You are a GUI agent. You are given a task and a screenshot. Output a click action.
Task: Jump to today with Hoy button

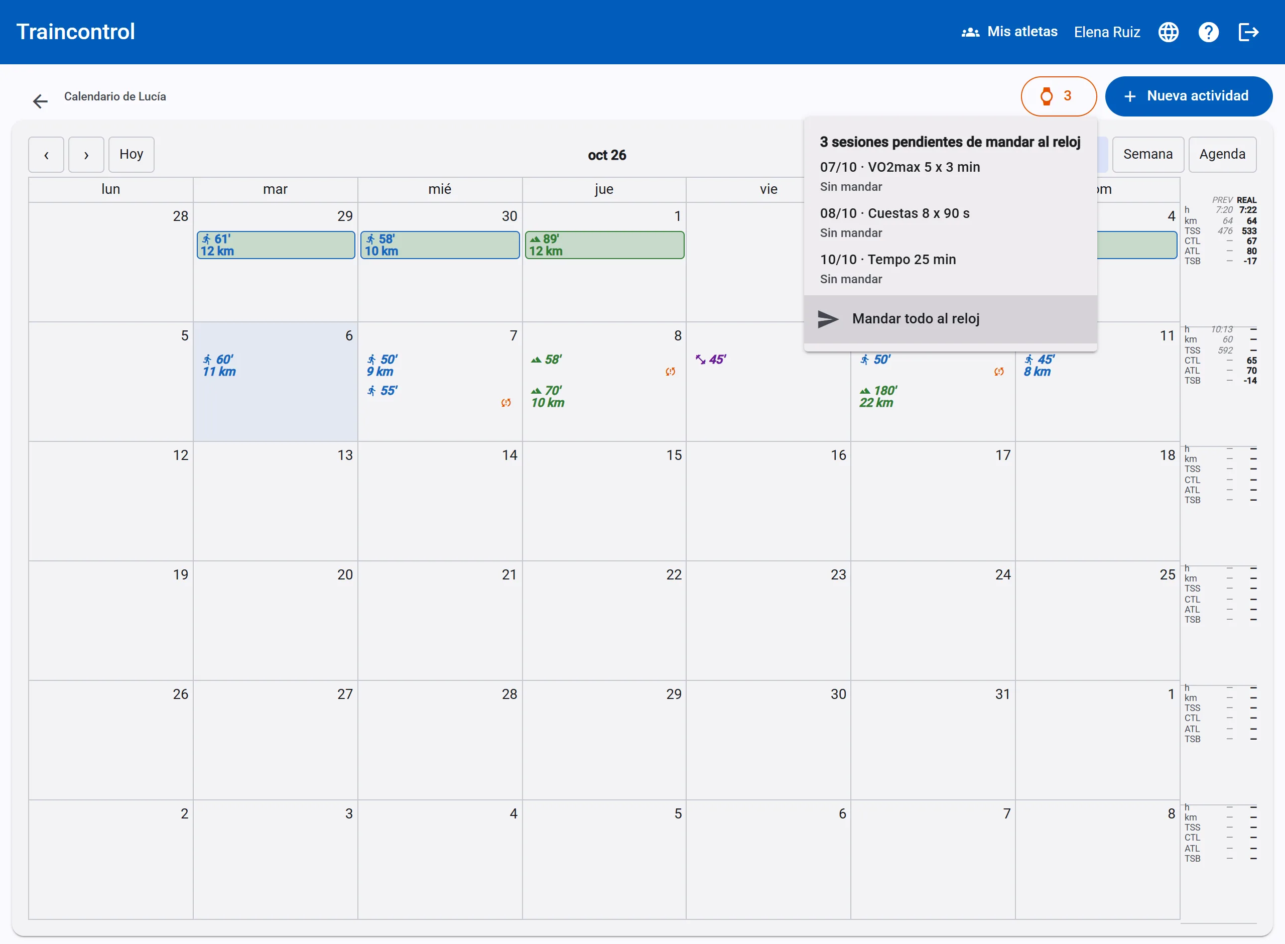132,154
